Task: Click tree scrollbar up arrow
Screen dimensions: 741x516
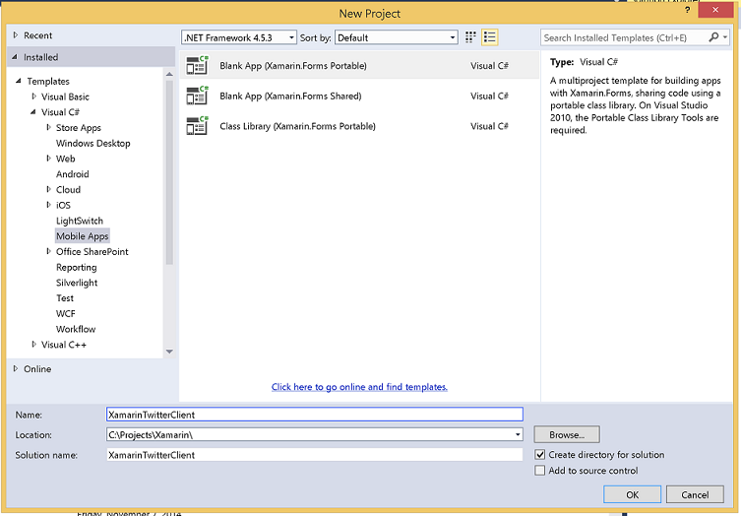Action: pos(169,74)
